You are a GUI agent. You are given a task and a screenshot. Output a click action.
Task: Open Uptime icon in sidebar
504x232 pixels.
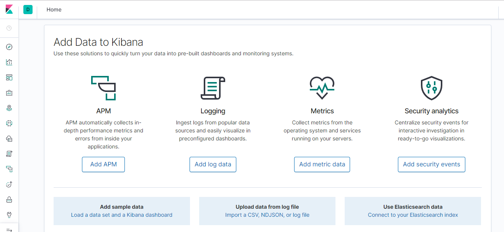[9, 184]
